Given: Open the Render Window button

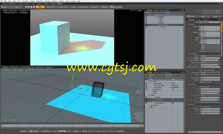Looking at the screenshot, I should [x=116, y=7].
